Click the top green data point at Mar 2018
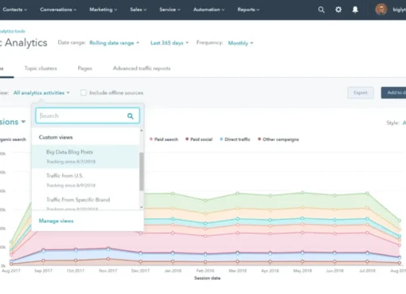This screenshot has width=406, height=294. tap(237, 193)
